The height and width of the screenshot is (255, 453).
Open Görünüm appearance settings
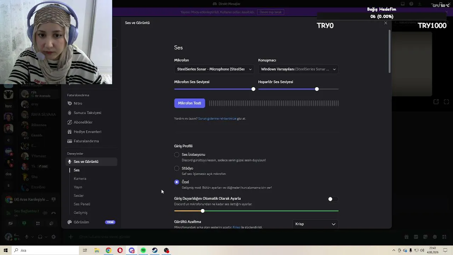(x=91, y=222)
